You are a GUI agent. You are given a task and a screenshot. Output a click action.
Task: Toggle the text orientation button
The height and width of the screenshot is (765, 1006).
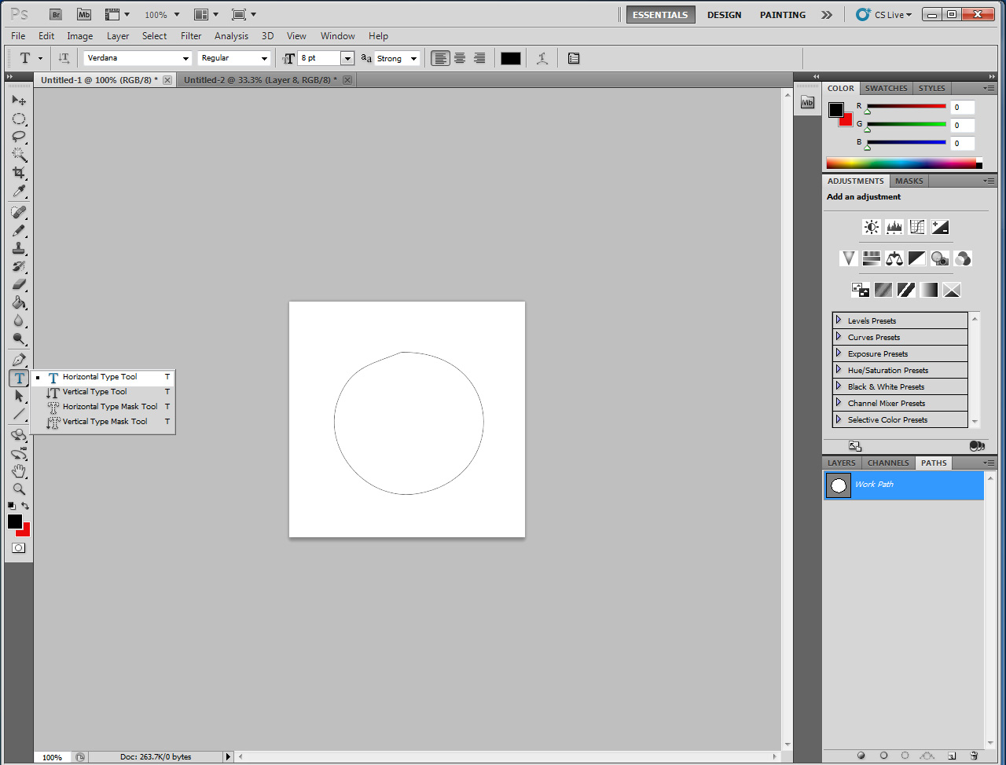[64, 58]
